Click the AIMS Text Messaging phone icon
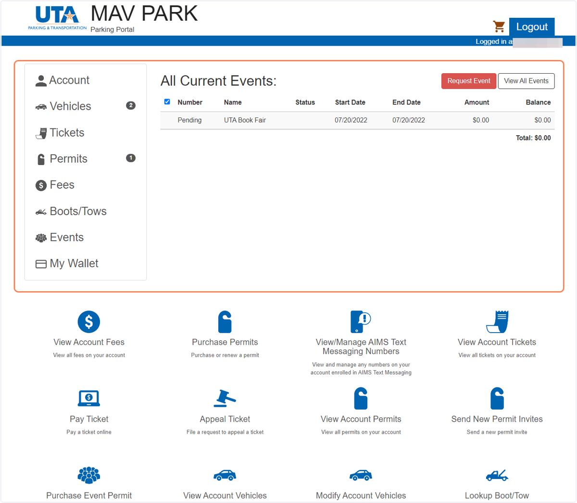Viewport: 577px width, 503px height. click(361, 322)
